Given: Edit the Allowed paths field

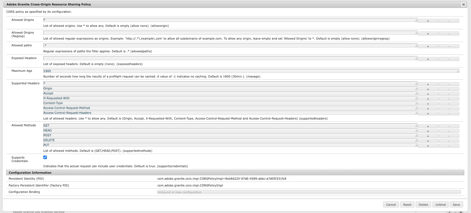Looking at the screenshot, I should click(230, 46).
